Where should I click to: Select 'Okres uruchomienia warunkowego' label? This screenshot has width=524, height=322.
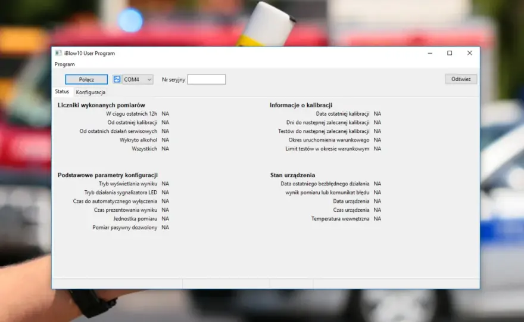click(329, 140)
